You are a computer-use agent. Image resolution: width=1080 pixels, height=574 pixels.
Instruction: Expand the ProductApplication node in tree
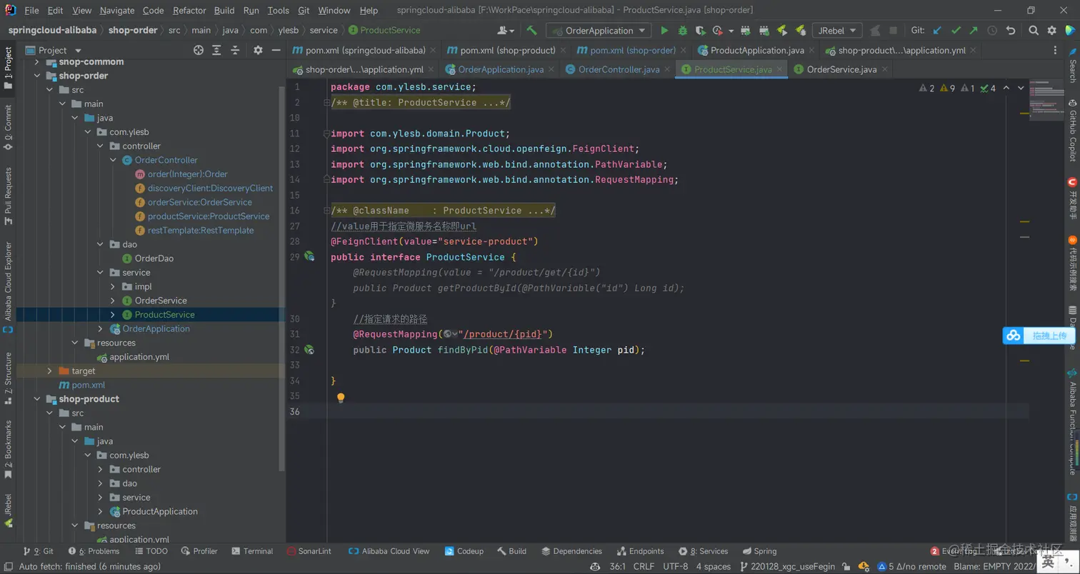point(100,511)
